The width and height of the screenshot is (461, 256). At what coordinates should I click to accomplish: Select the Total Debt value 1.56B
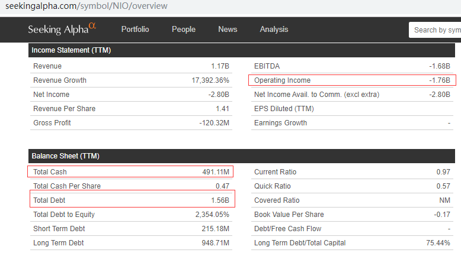coord(220,200)
